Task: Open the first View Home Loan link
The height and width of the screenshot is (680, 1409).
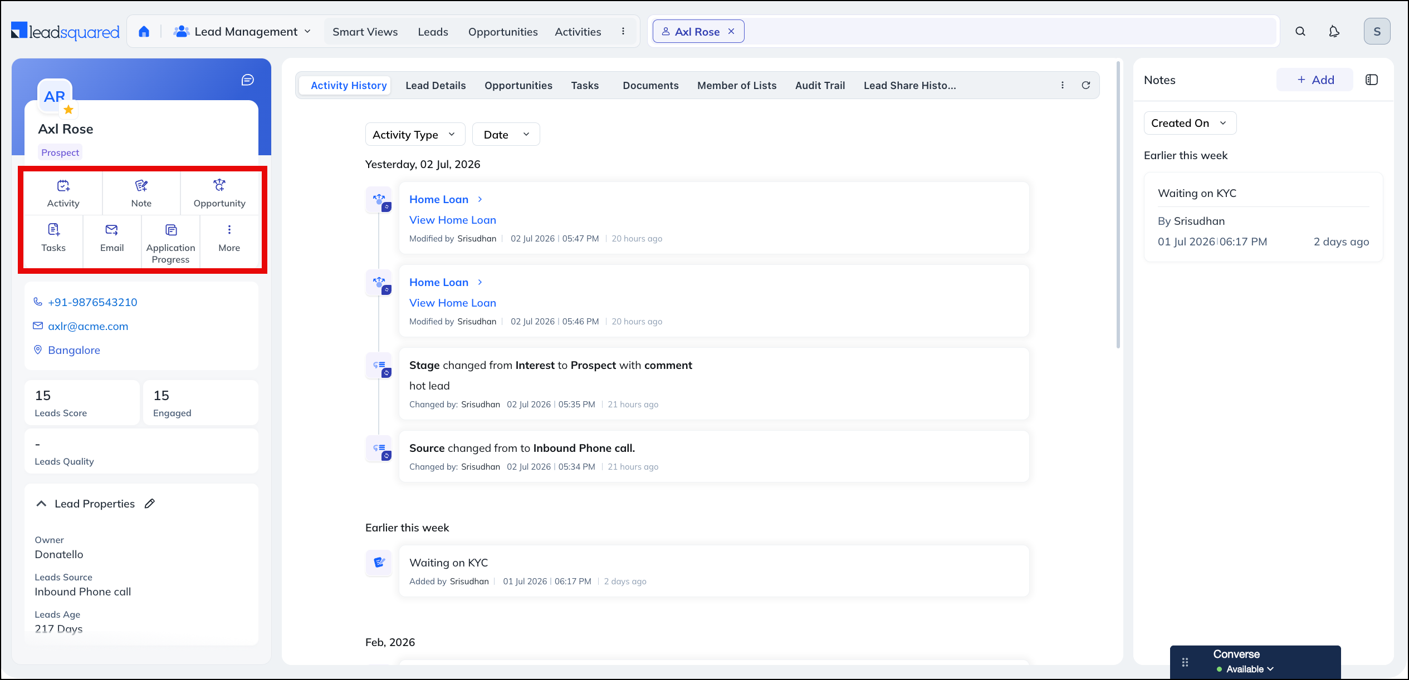Action: click(452, 220)
